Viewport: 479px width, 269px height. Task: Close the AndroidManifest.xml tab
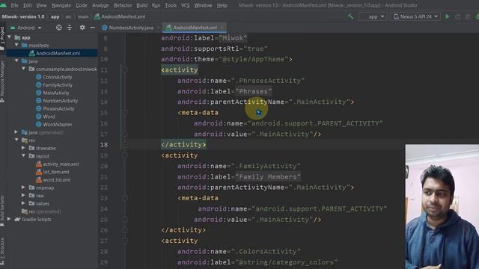[x=222, y=28]
